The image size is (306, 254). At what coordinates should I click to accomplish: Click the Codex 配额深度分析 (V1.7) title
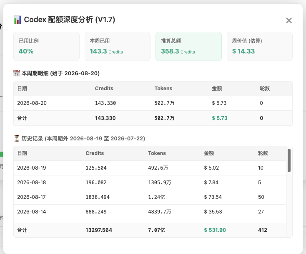(x=70, y=20)
